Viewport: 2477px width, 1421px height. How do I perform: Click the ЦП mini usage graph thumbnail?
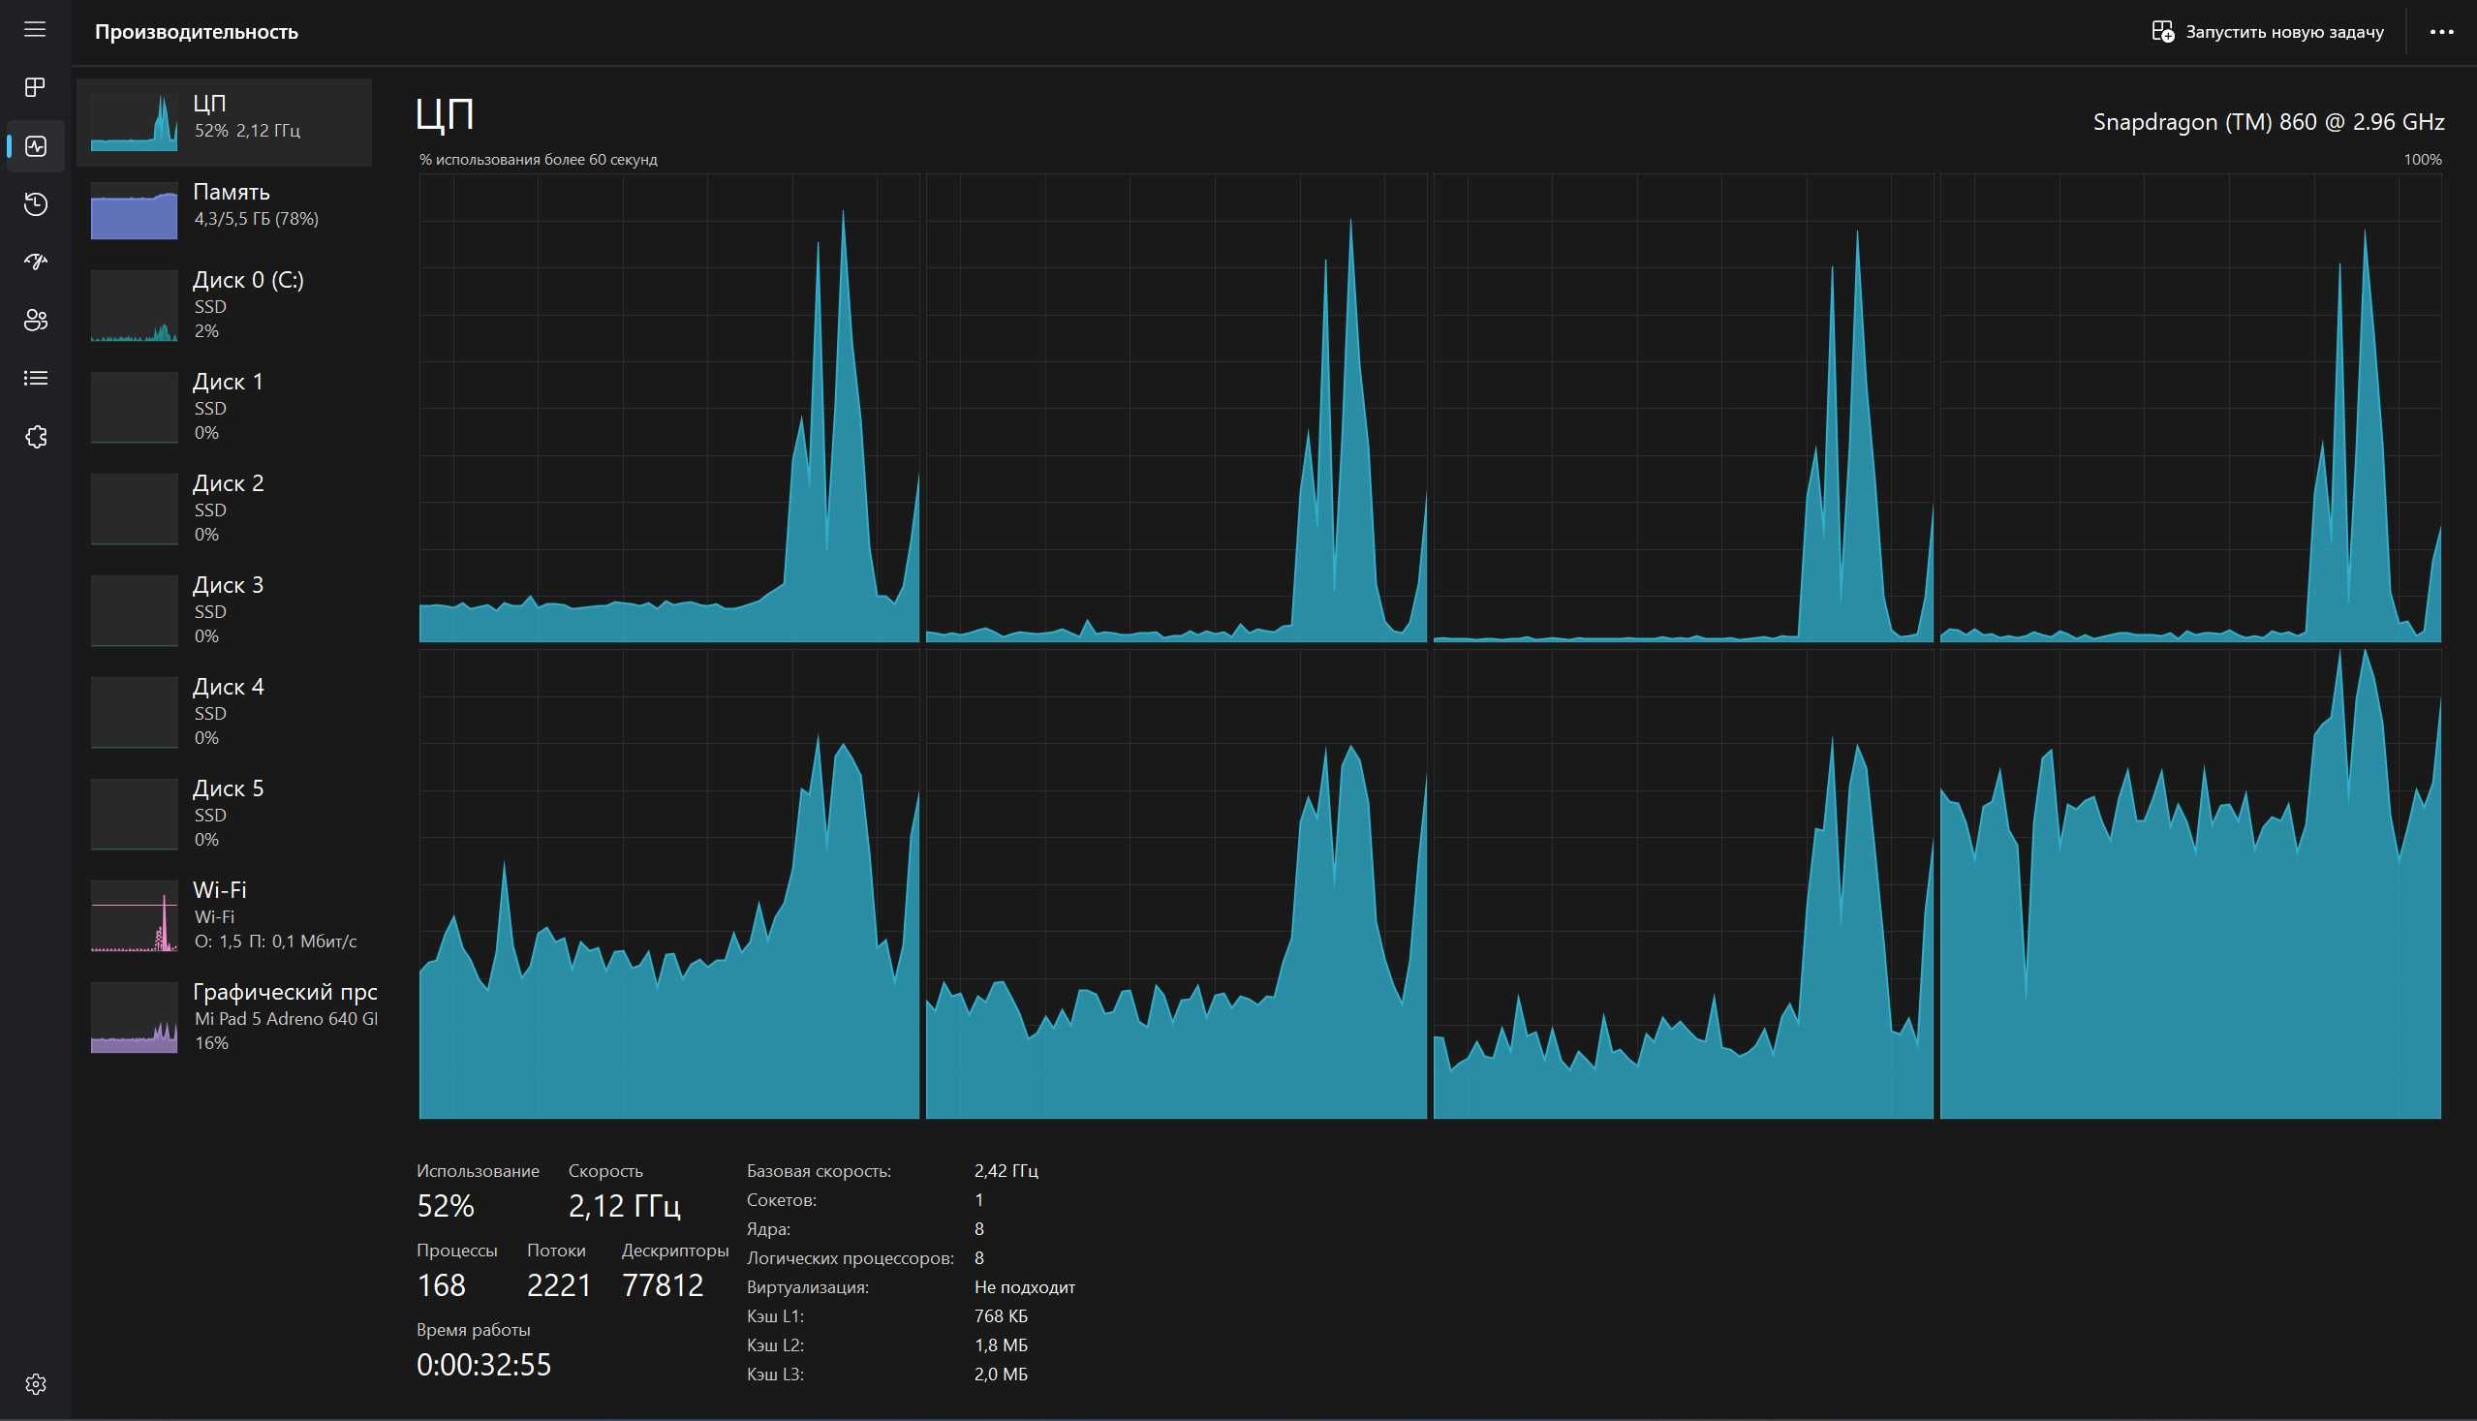(134, 122)
